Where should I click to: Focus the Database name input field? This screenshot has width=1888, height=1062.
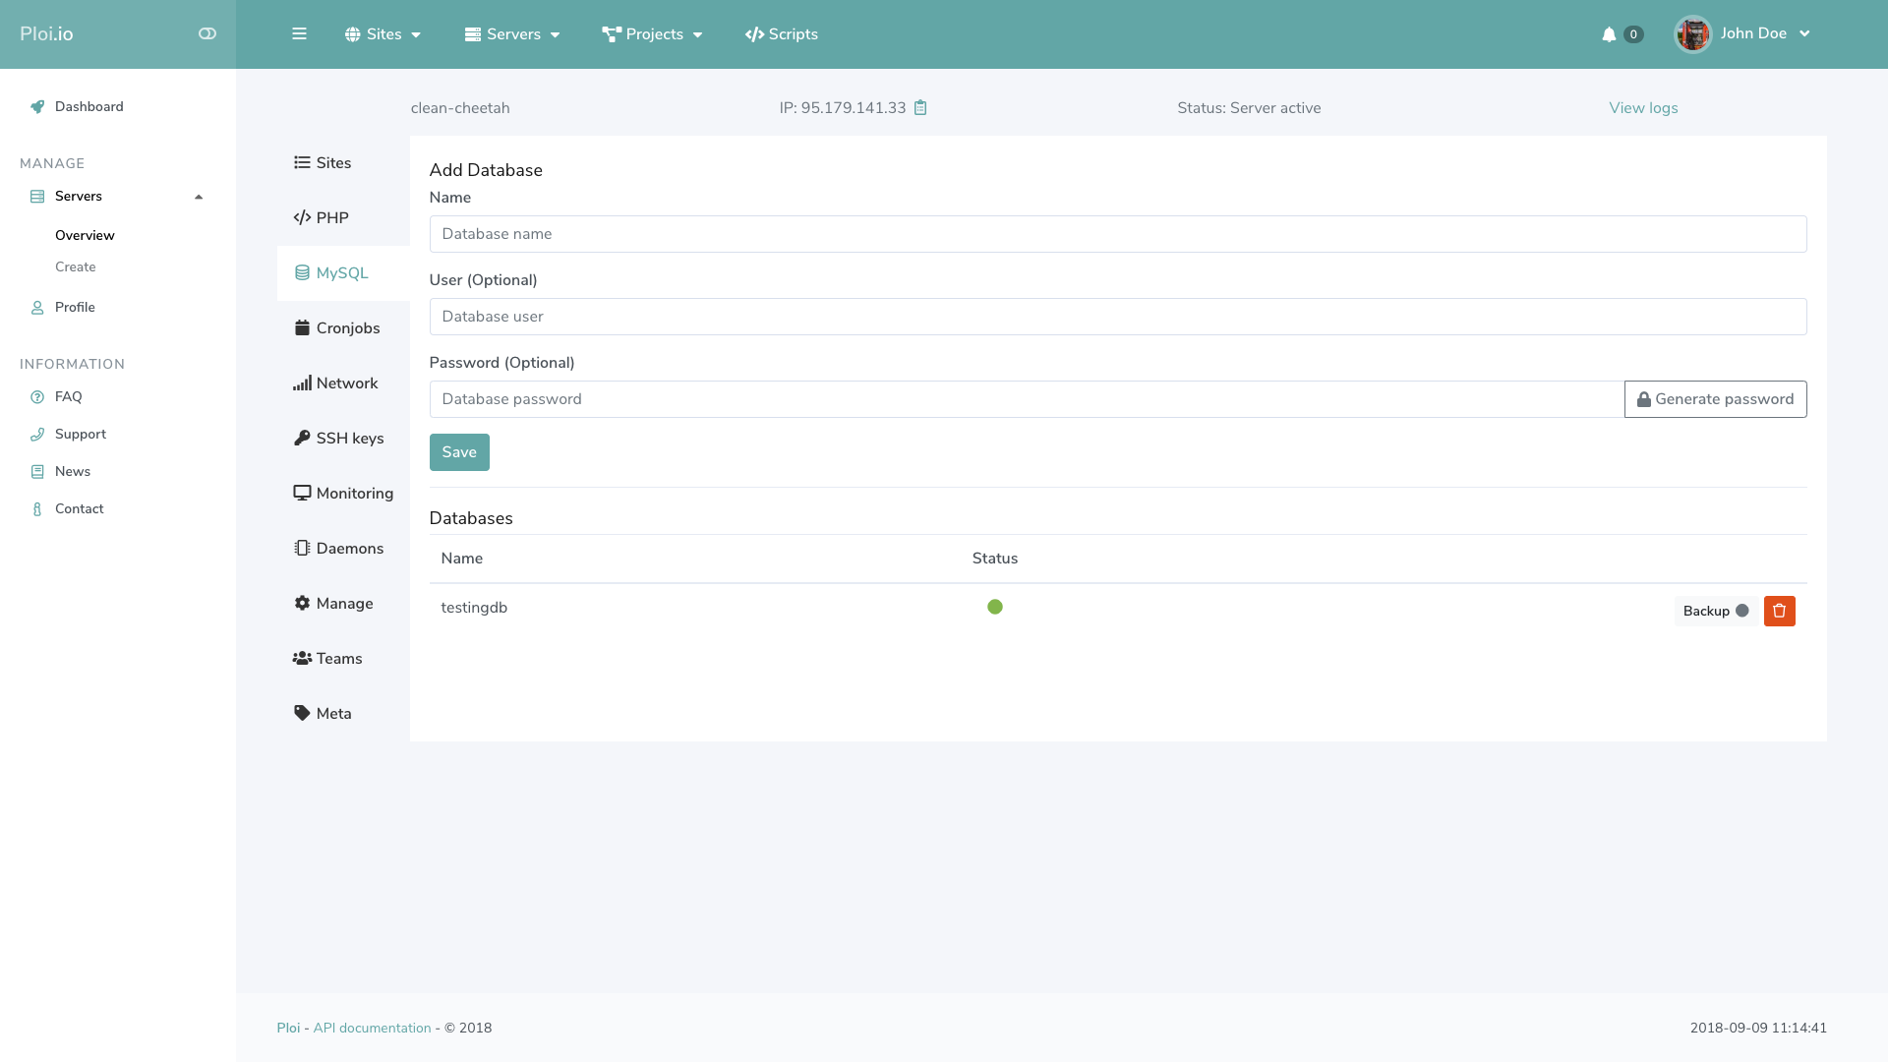[1118, 234]
